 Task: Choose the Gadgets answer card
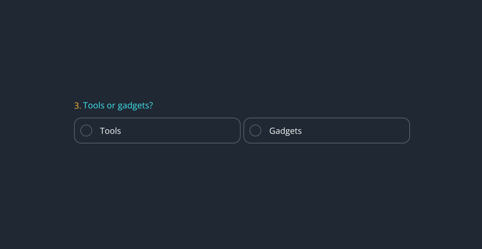coord(326,131)
